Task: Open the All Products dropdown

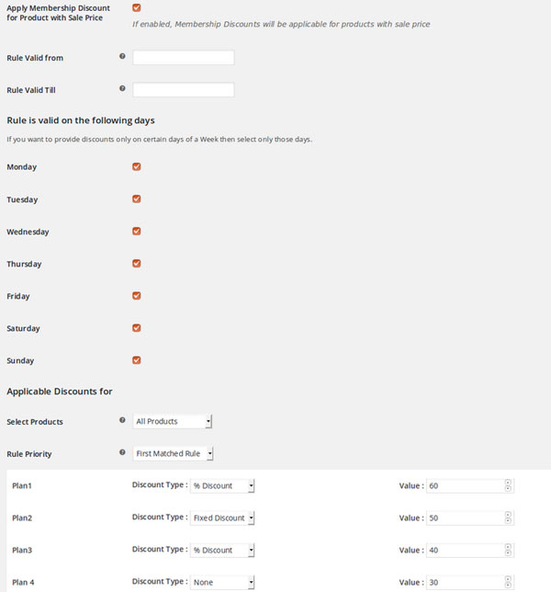Action: tap(173, 421)
